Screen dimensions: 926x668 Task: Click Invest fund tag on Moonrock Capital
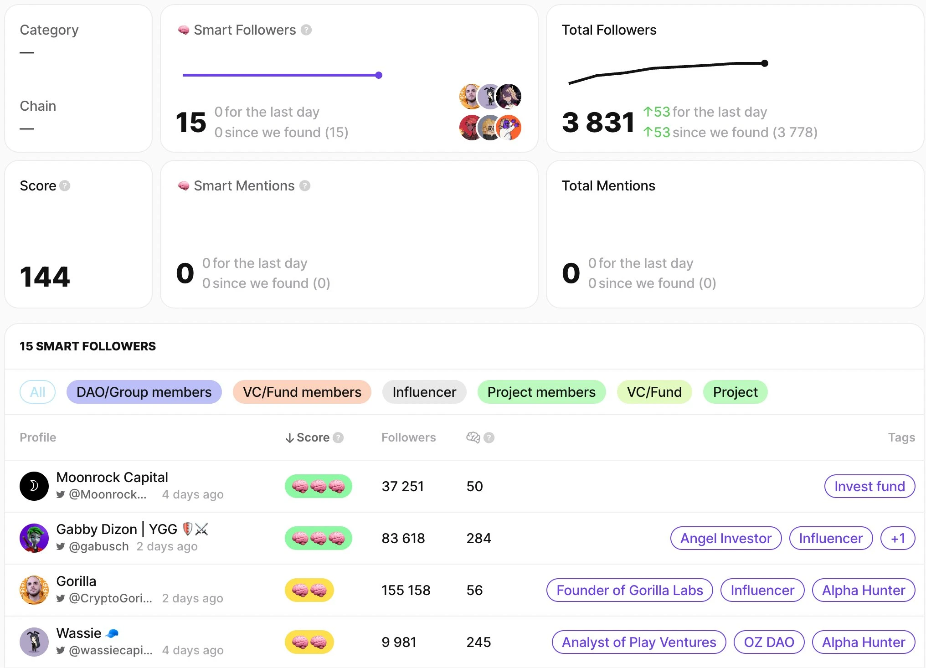click(869, 486)
